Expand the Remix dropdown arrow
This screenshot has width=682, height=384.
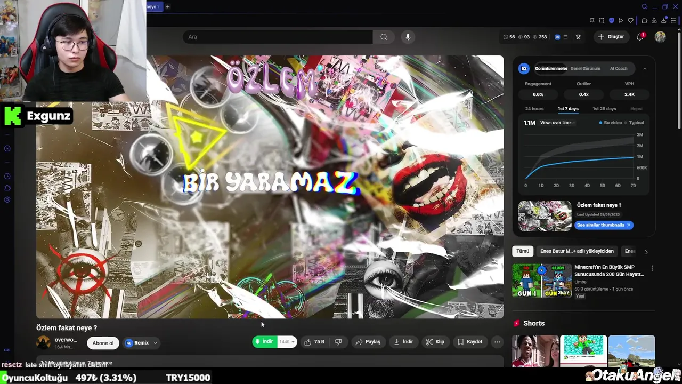[156, 343]
